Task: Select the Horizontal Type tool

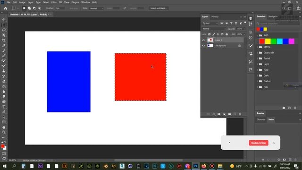Action: click(4, 107)
